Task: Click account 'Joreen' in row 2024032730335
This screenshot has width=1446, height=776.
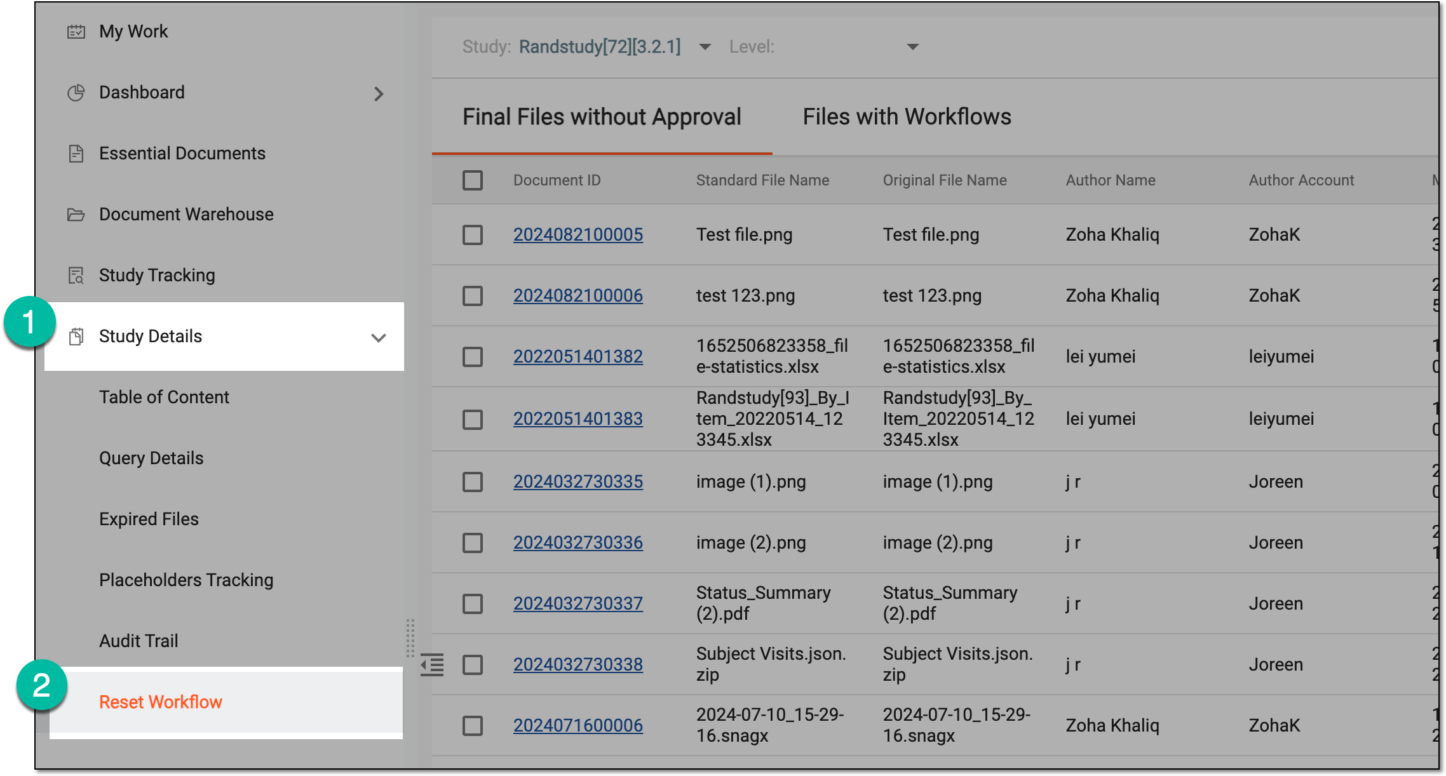Action: pyautogui.click(x=1276, y=482)
